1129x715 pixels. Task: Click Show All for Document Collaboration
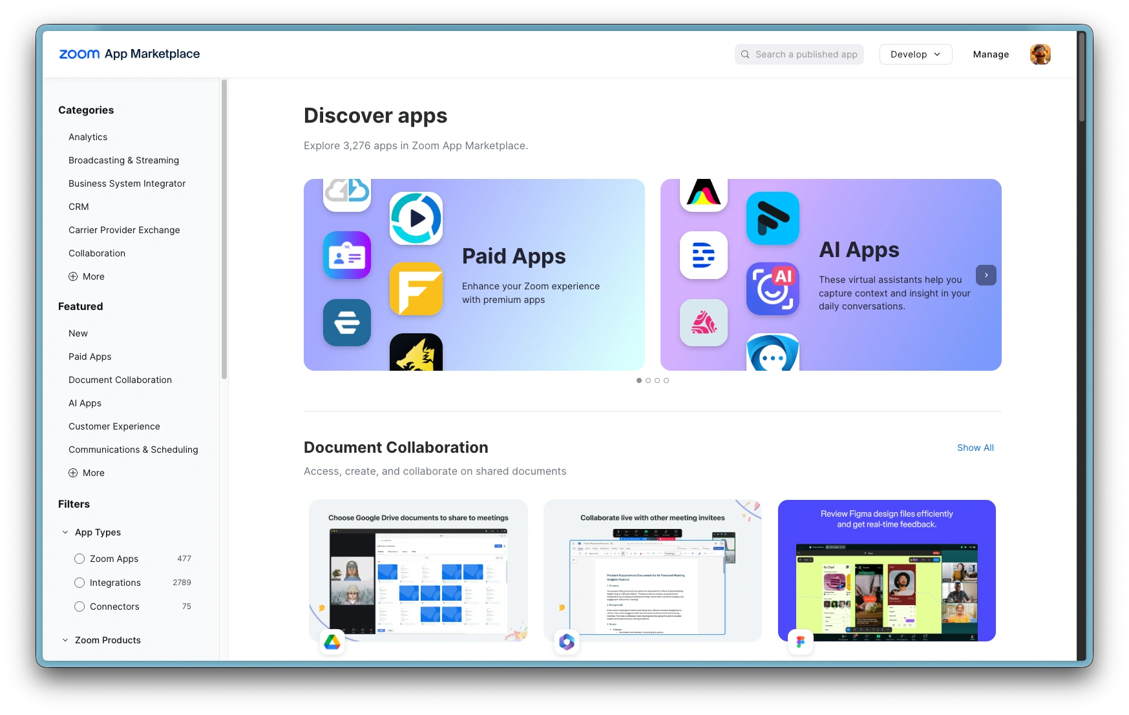coord(975,448)
